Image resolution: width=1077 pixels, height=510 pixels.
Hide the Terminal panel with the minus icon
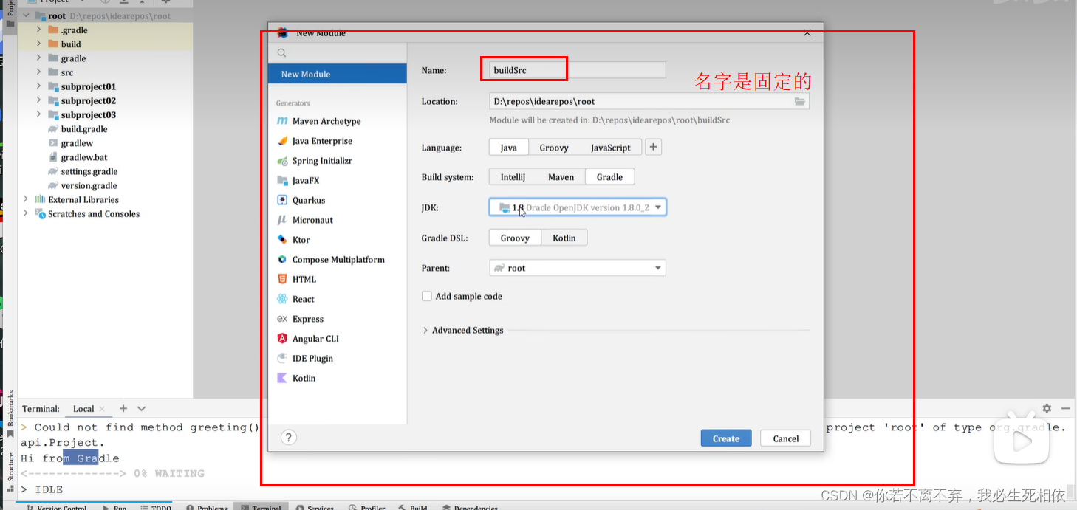[x=1065, y=408]
